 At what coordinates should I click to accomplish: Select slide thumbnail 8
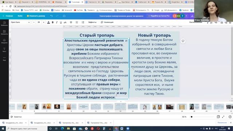[59, 107]
